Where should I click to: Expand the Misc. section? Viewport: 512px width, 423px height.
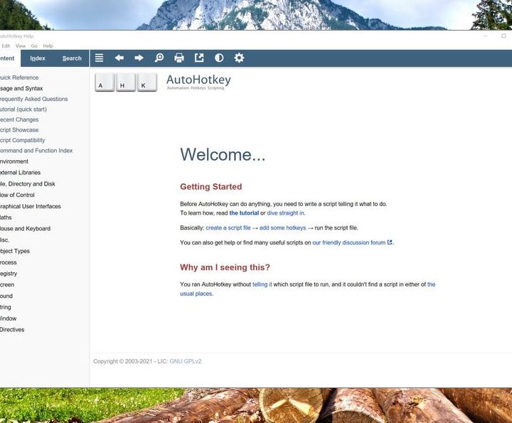tap(4, 240)
